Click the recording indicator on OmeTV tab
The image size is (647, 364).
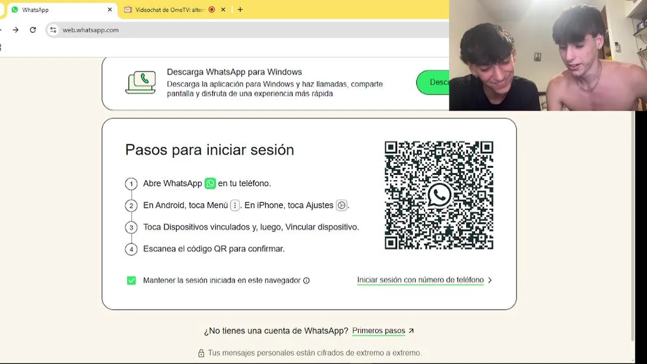(211, 10)
